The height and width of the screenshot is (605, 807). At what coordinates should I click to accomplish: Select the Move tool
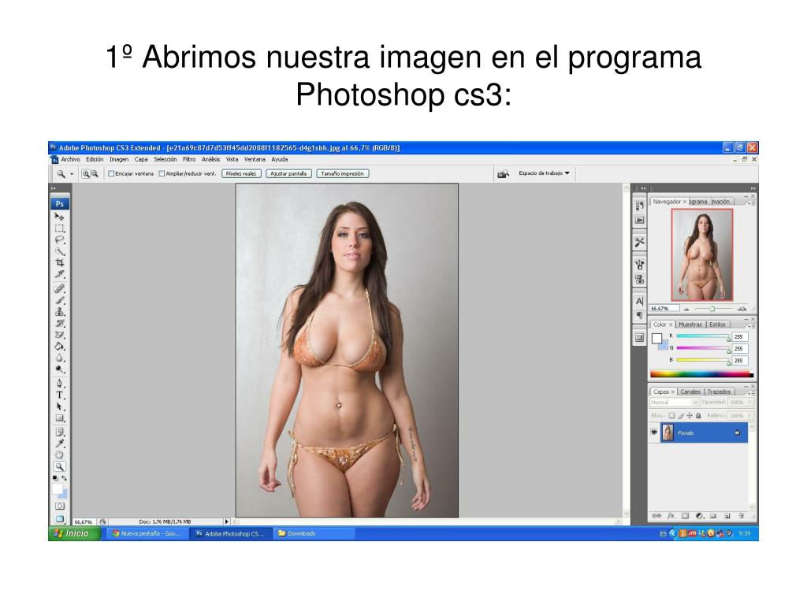pos(60,217)
